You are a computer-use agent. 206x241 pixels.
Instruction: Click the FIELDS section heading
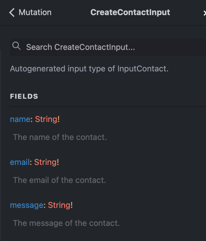(24, 96)
